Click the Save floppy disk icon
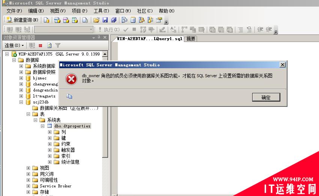Screen dimensions: 319x196 pos(105,20)
